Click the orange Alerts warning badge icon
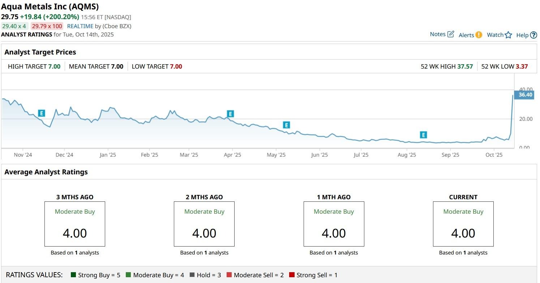Viewport: 540px width, 283px height. click(479, 35)
